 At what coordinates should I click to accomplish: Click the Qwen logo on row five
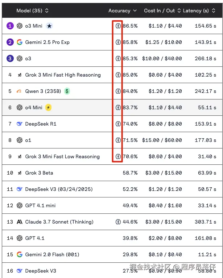coord(20,91)
